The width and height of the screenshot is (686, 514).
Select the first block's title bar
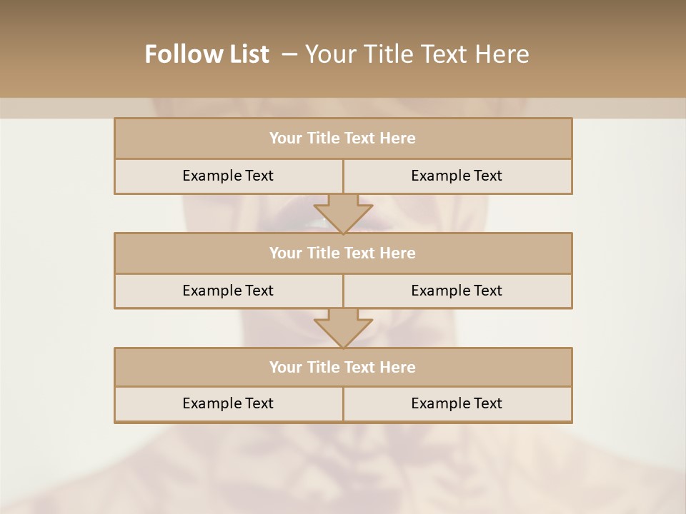(x=343, y=138)
